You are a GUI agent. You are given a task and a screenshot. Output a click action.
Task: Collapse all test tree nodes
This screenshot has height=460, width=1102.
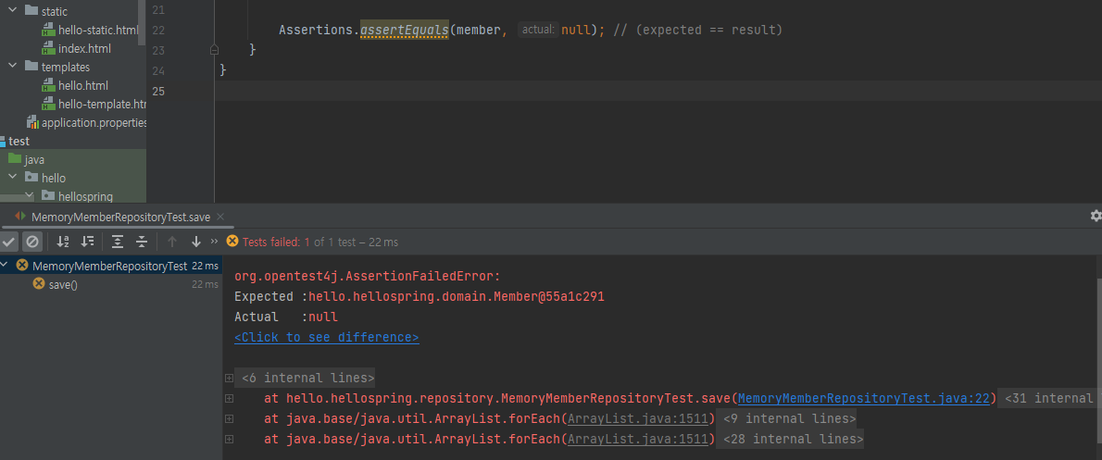pos(142,242)
